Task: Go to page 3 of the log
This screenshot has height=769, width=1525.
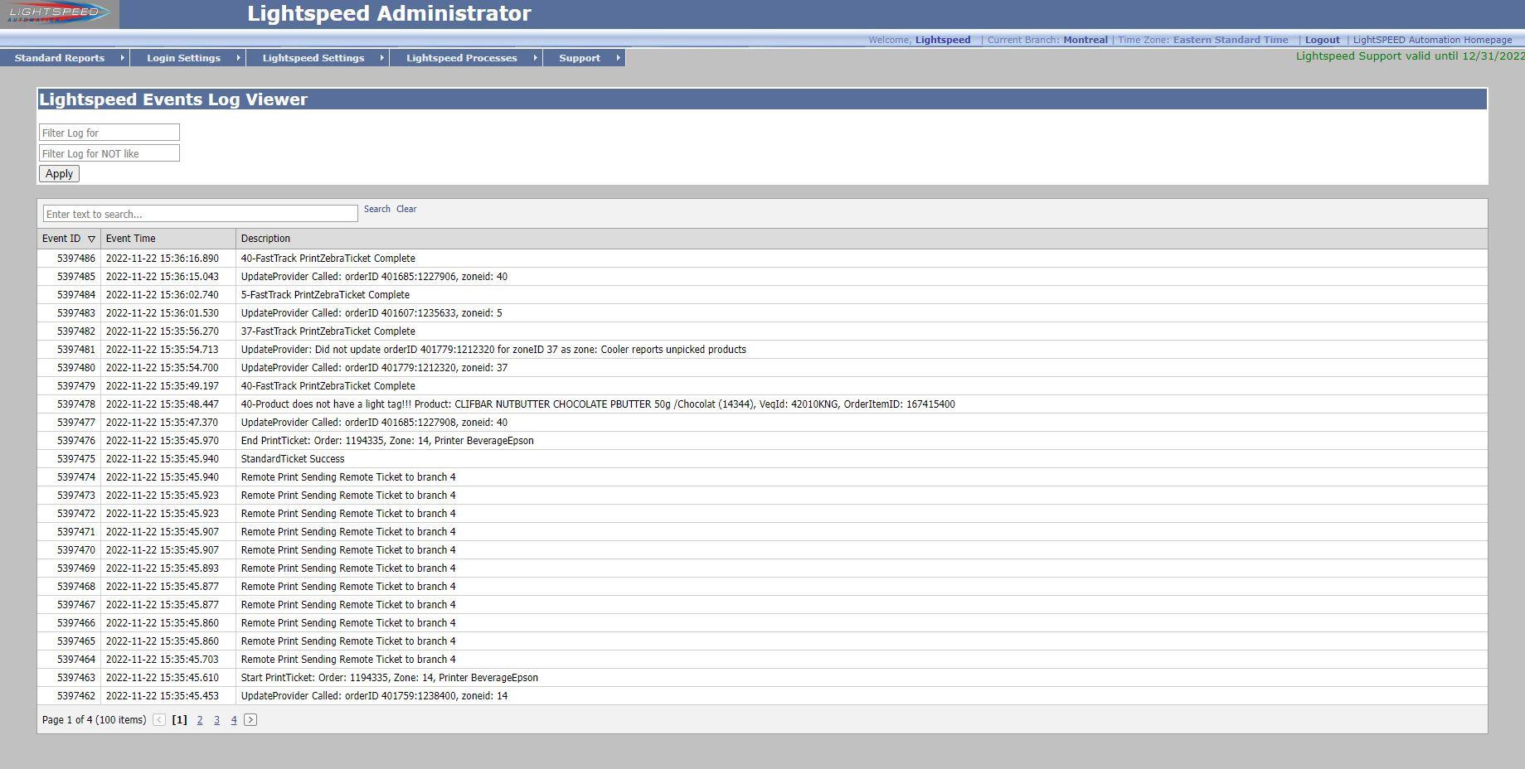Action: (216, 720)
